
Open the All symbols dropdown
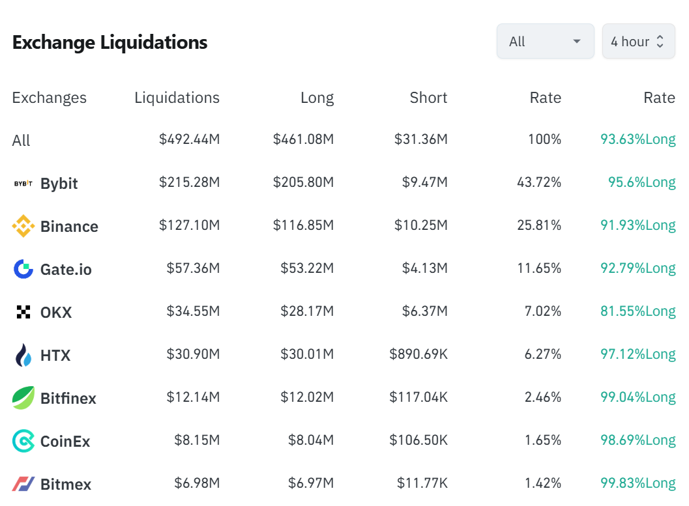click(x=545, y=42)
